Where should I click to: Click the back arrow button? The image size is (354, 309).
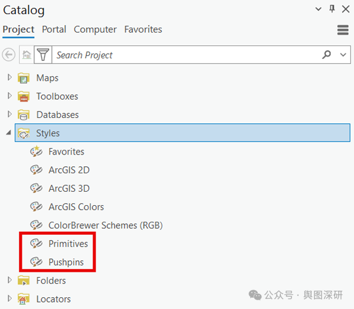coord(9,55)
